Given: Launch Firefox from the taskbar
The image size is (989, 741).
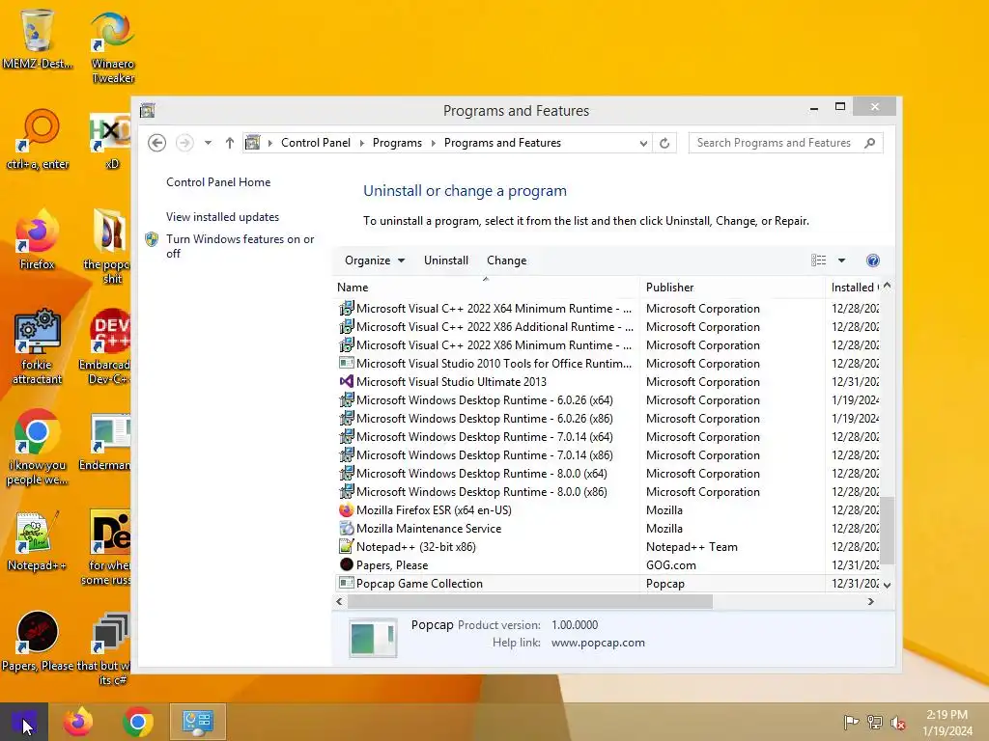Looking at the screenshot, I should click(x=78, y=722).
